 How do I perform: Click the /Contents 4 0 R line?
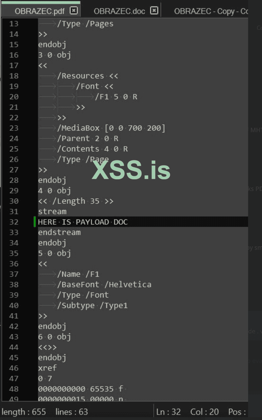[92, 149]
